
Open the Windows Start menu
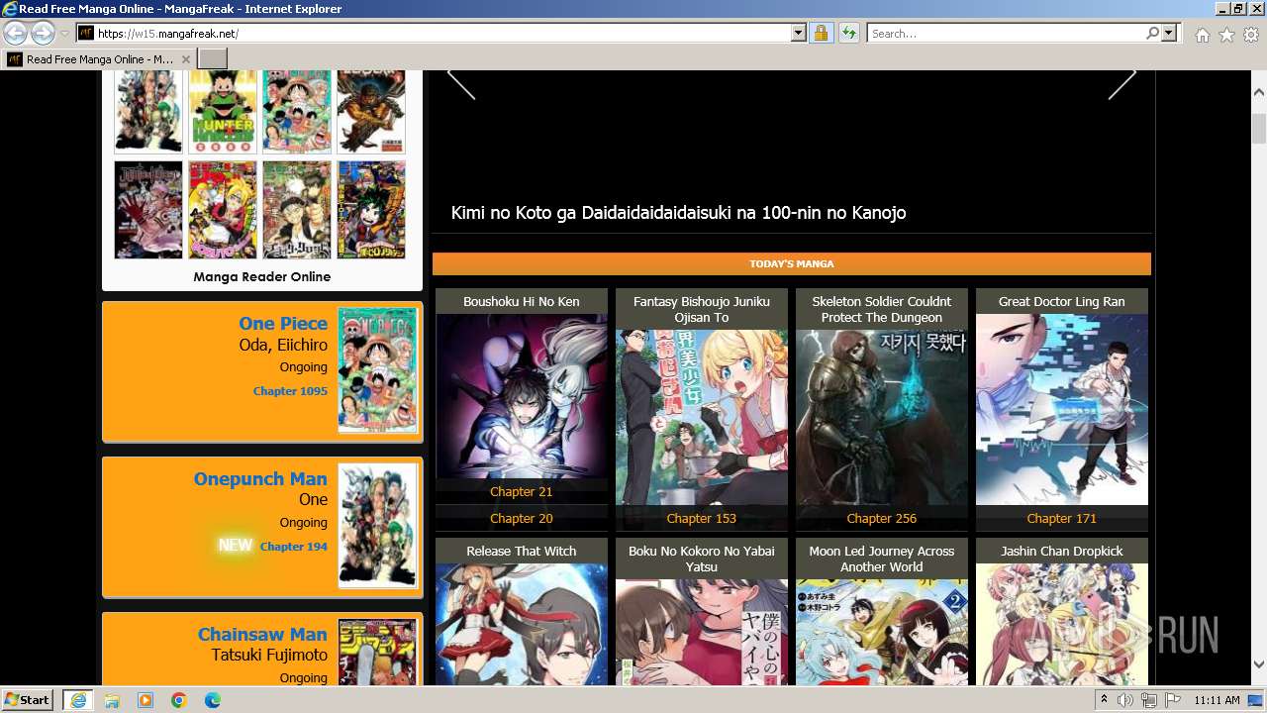pyautogui.click(x=28, y=699)
